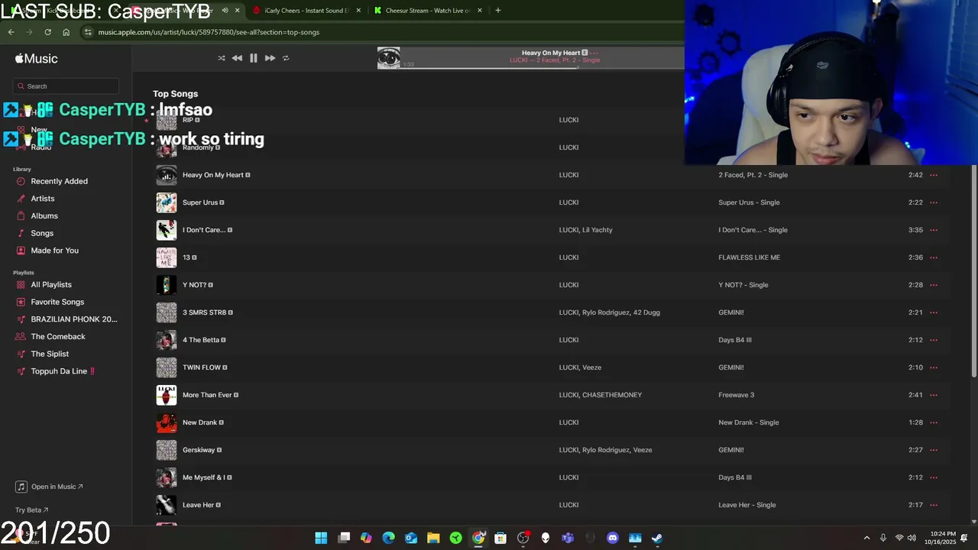Open more options for Leave Her
Screen dimensions: 978x550
click(934, 505)
